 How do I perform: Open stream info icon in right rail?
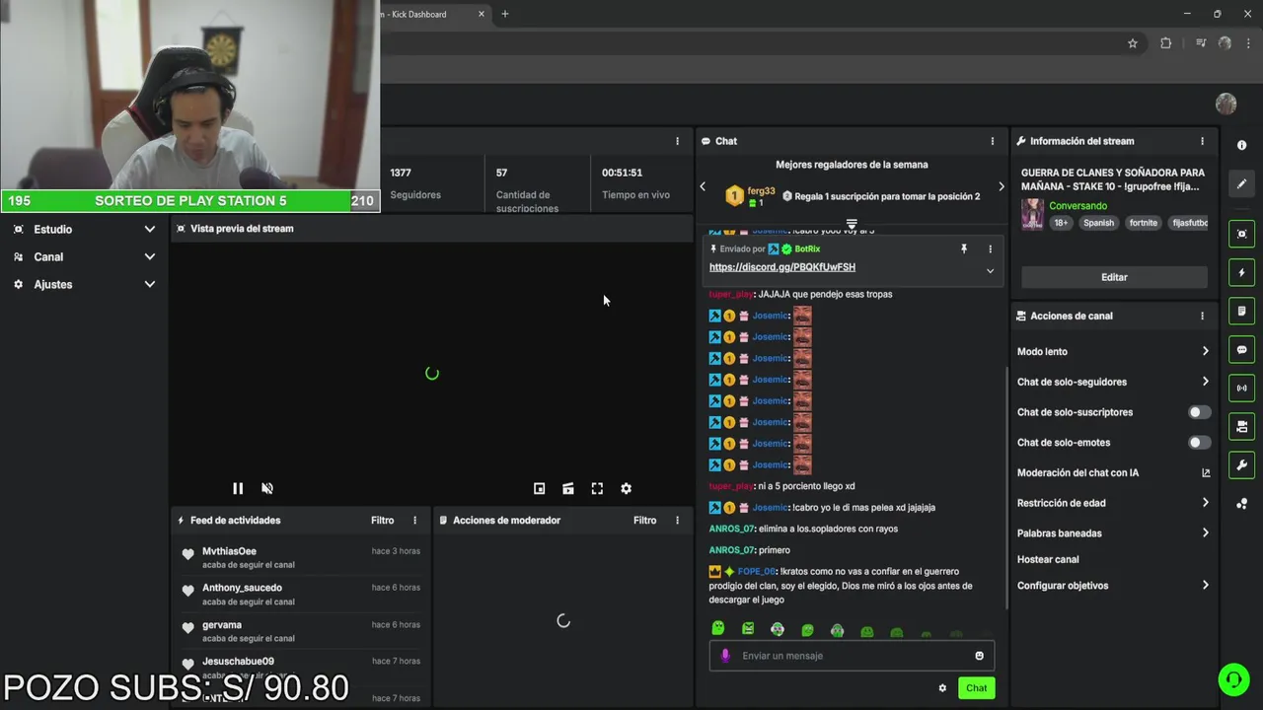click(1241, 145)
